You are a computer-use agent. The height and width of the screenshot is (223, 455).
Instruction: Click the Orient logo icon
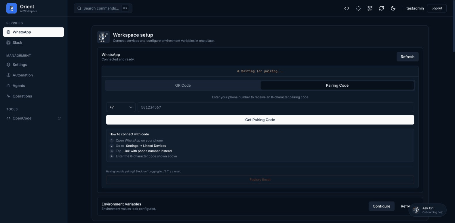coord(12,8)
